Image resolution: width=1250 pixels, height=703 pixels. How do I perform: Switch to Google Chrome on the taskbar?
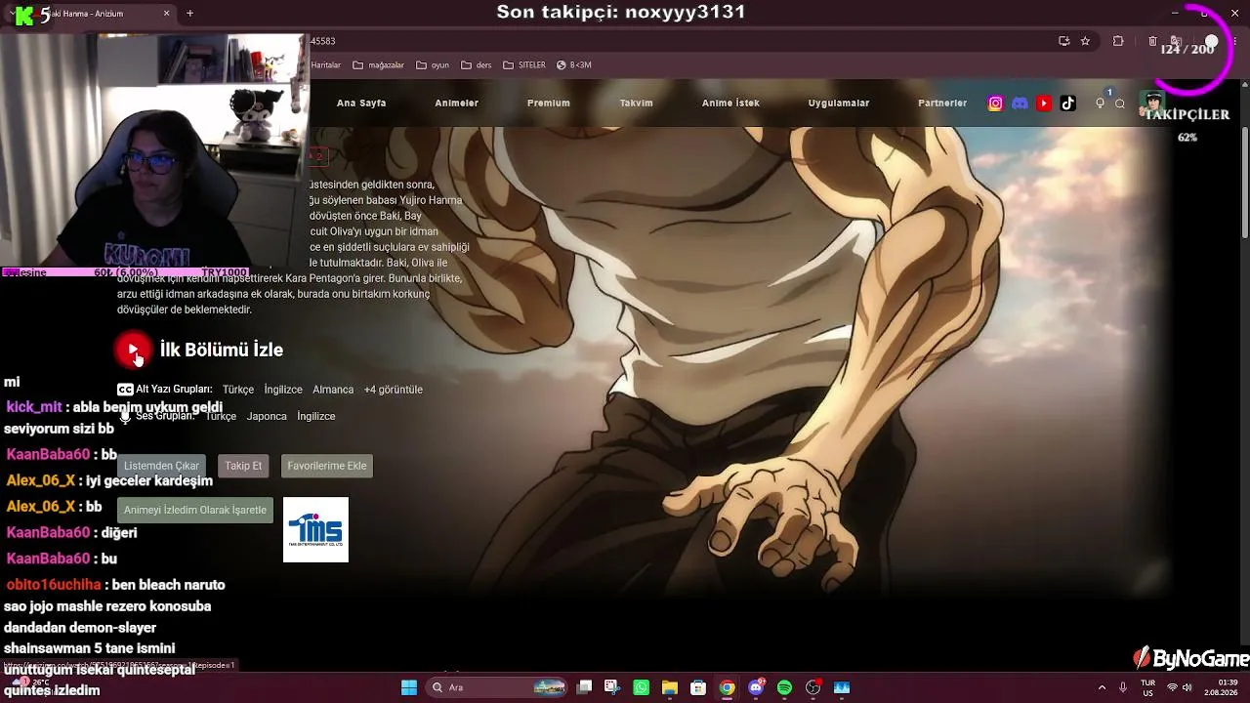tap(727, 687)
